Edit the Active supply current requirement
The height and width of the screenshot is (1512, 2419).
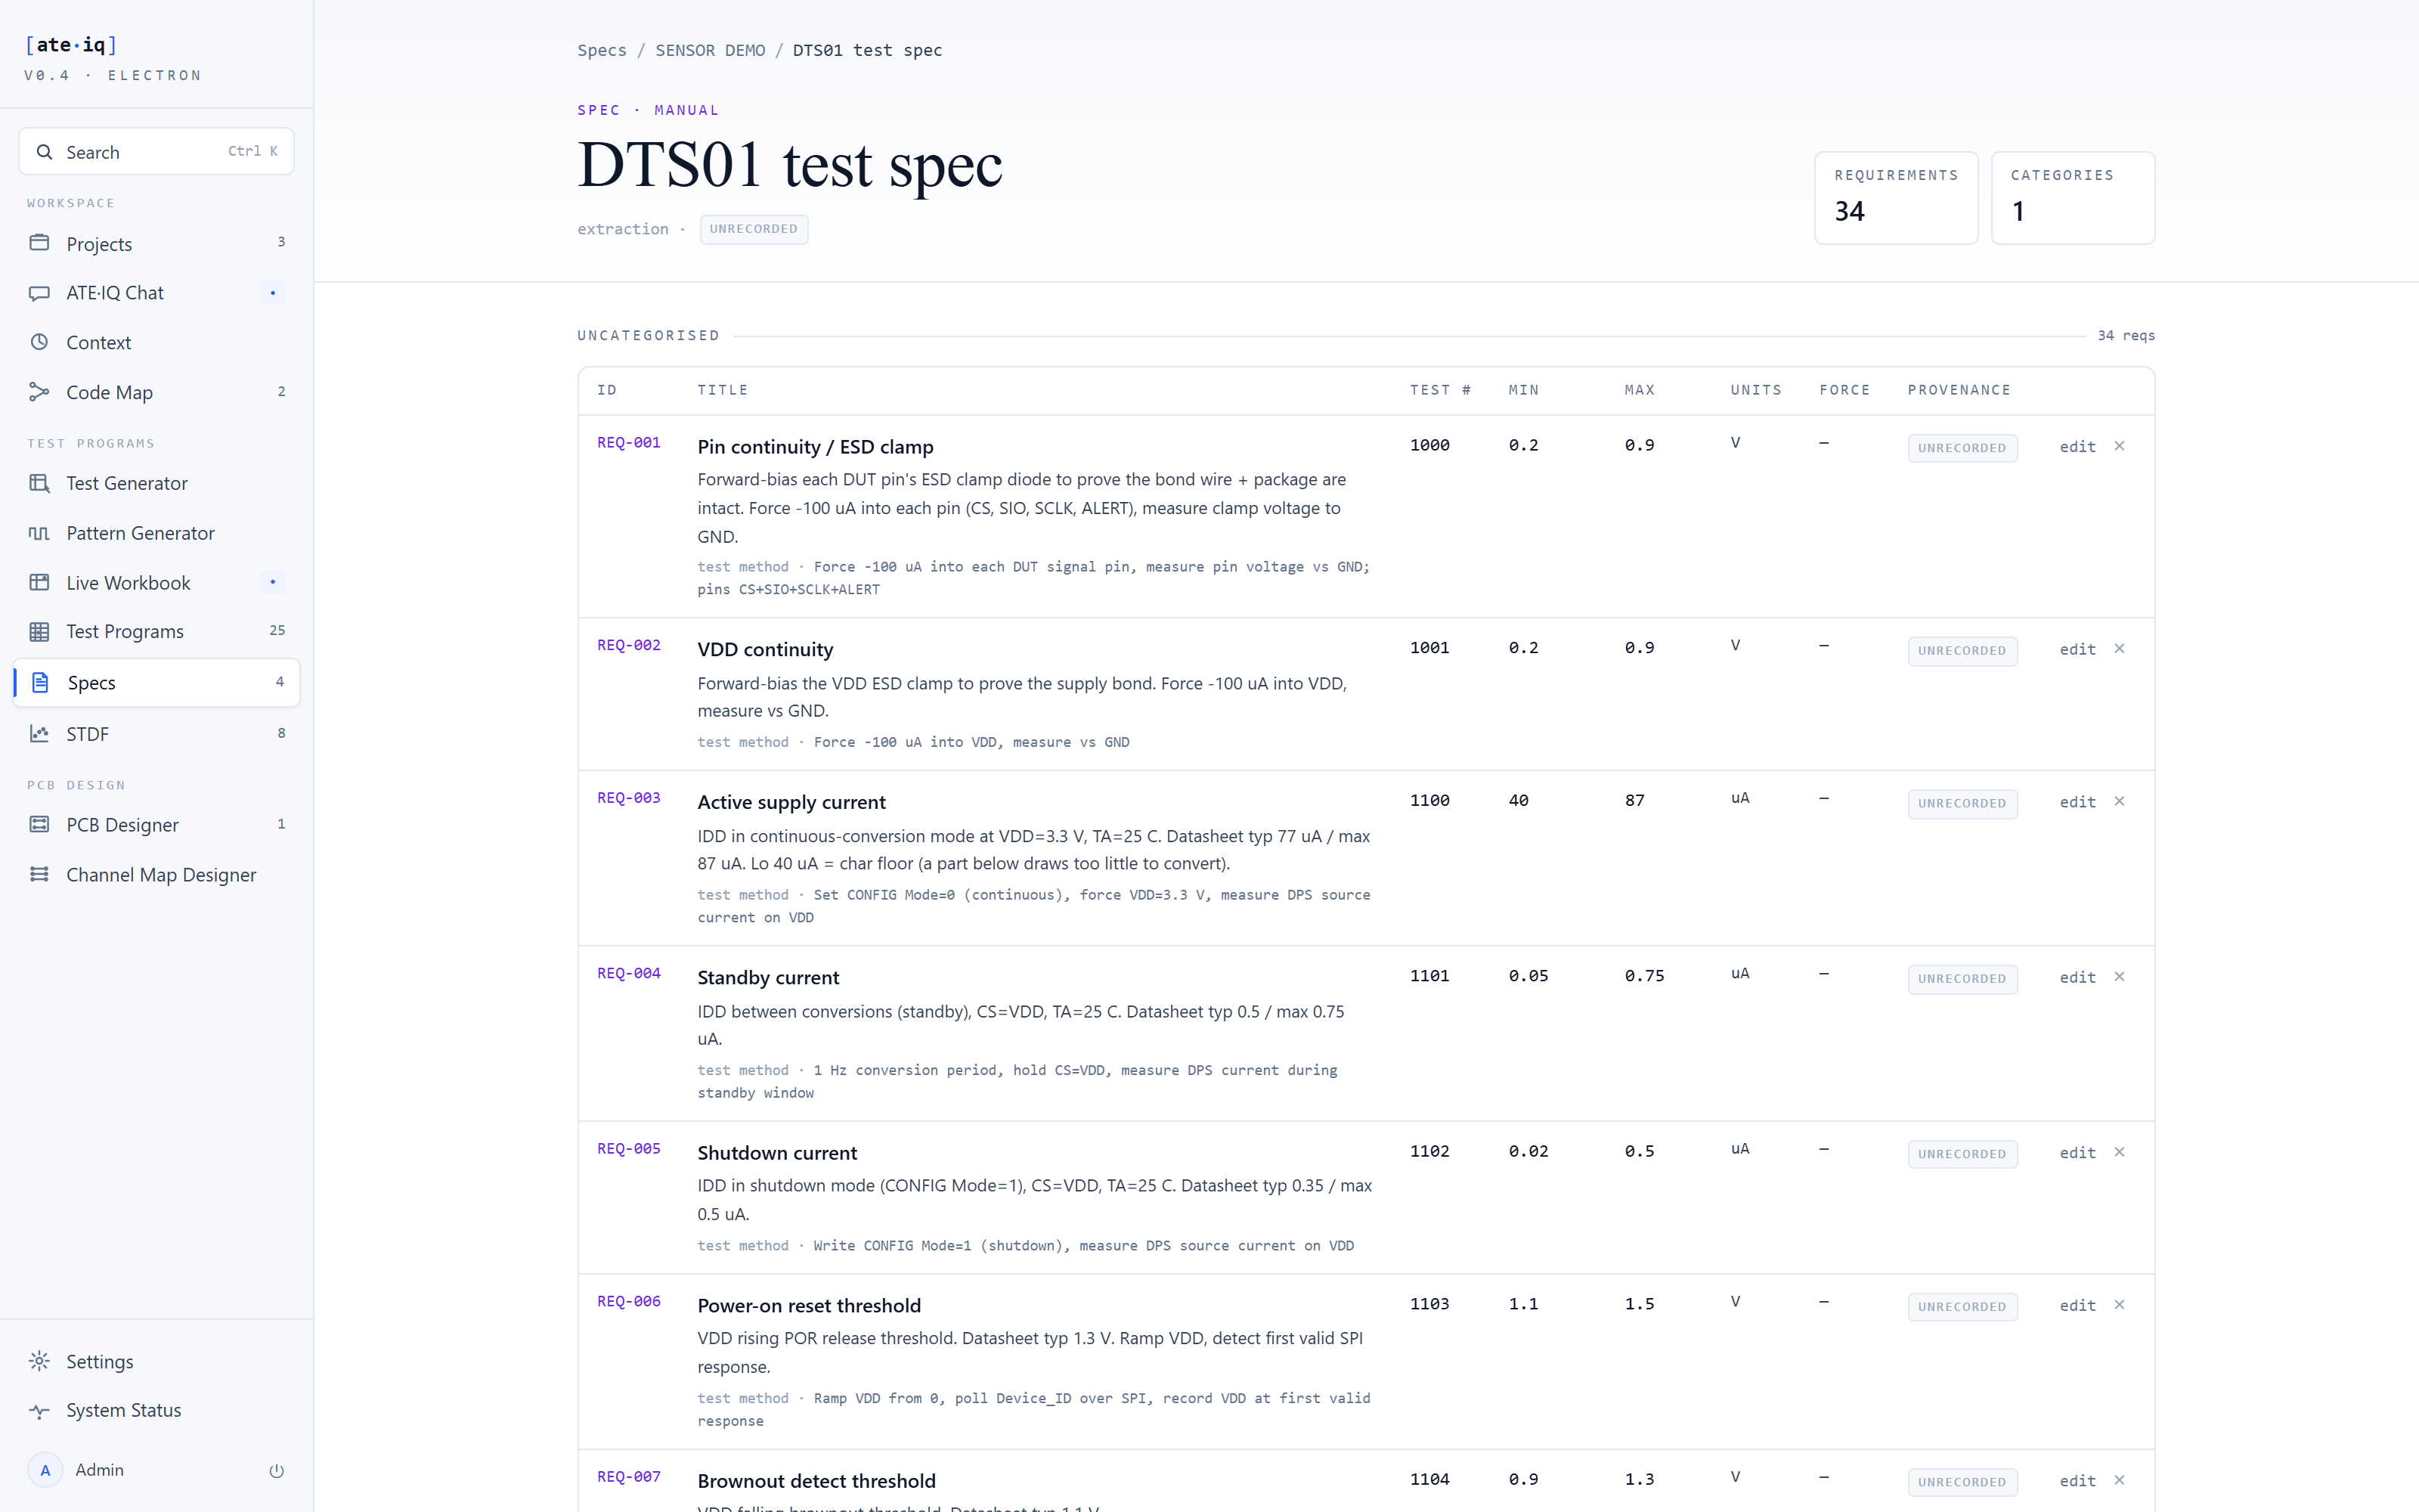click(2077, 802)
